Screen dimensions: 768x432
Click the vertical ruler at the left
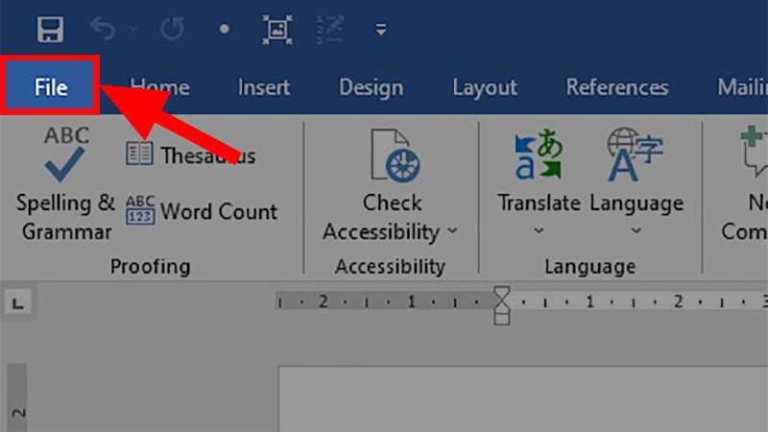point(17,397)
